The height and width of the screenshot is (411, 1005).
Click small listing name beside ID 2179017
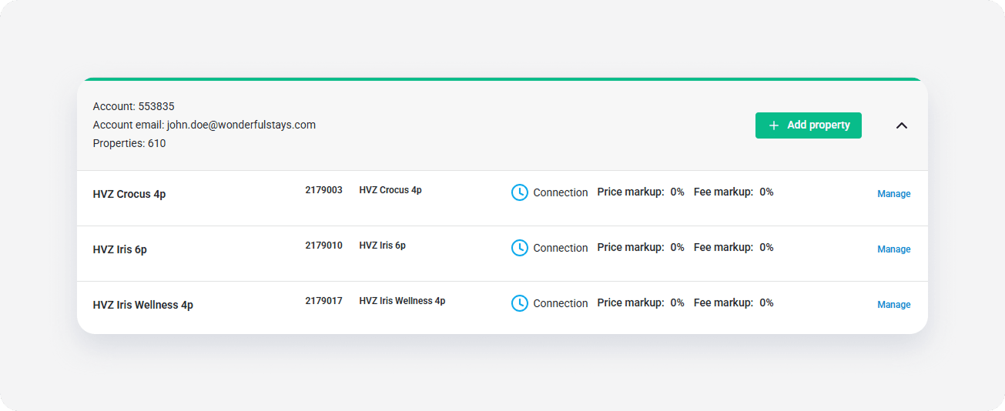point(402,301)
